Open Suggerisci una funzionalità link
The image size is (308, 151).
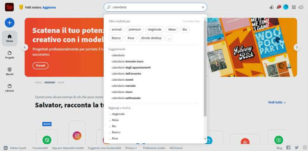click(104, 148)
